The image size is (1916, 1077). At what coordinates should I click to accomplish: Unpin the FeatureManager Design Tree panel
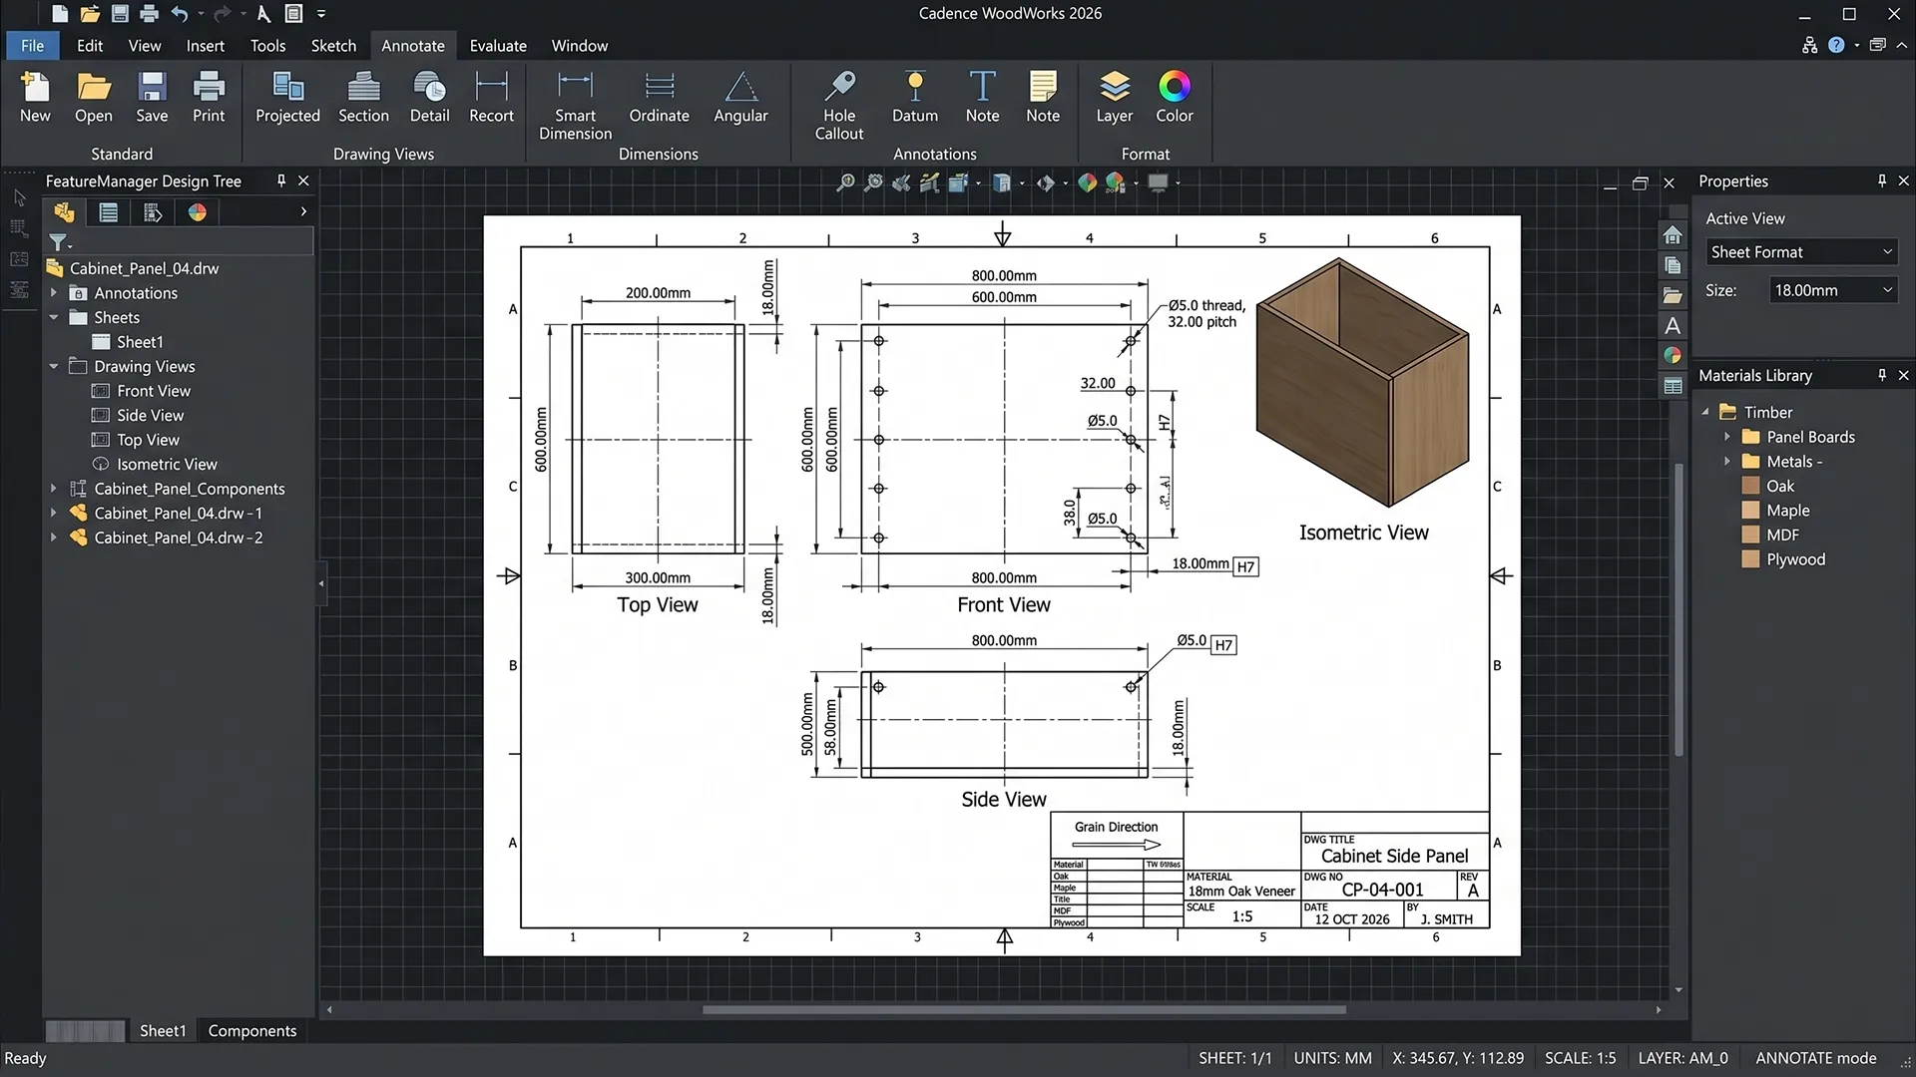[280, 180]
